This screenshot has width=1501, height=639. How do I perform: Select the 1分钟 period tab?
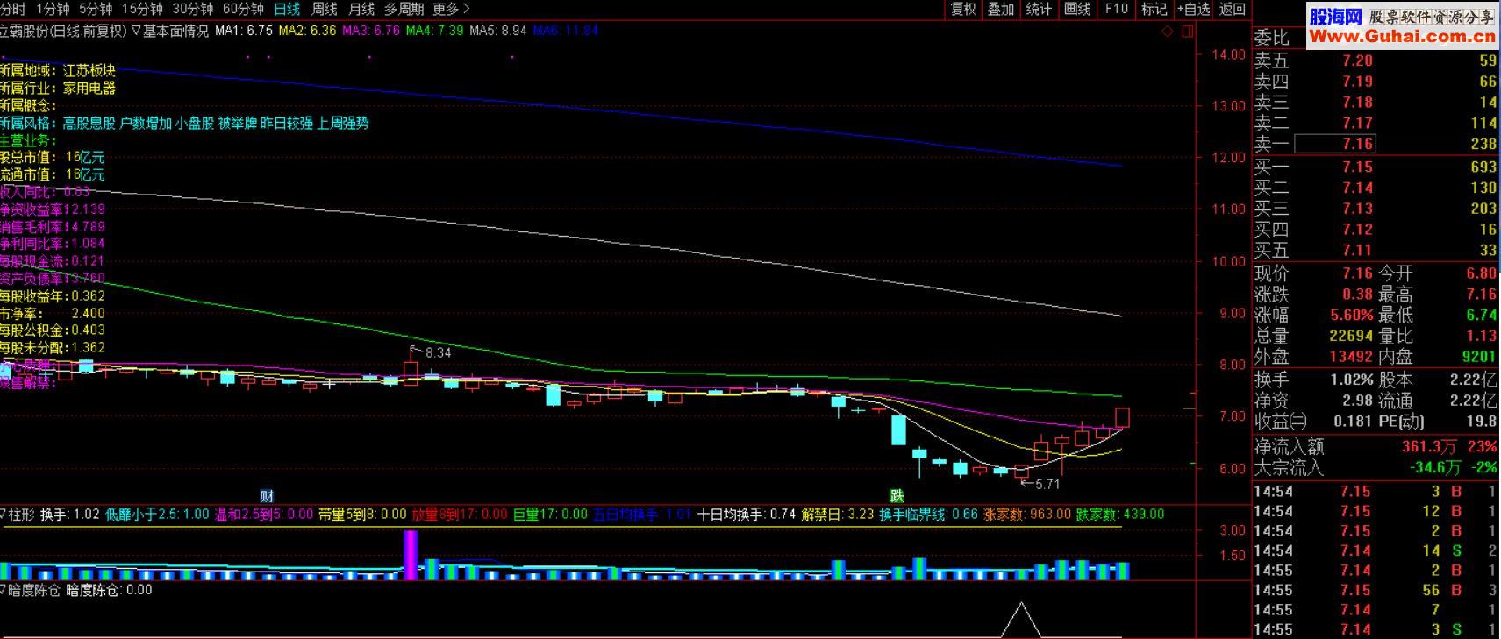tap(52, 9)
